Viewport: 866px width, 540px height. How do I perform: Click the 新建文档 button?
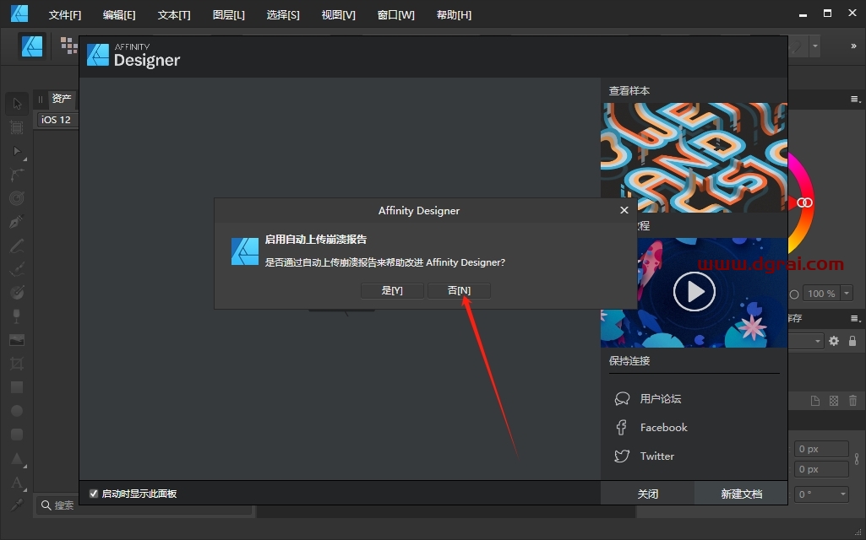pyautogui.click(x=741, y=494)
